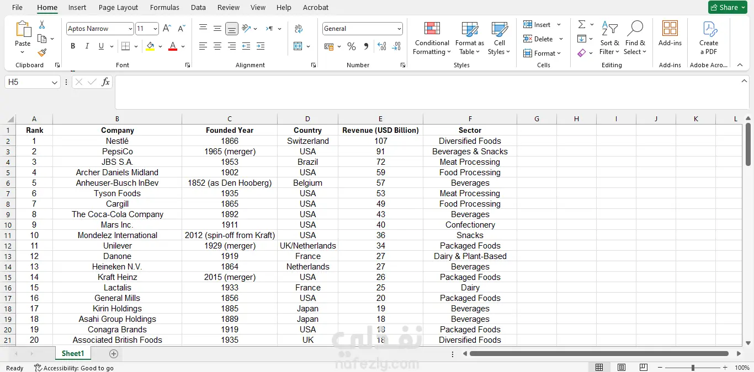Expand the formula bar chevron

pyautogui.click(x=744, y=81)
